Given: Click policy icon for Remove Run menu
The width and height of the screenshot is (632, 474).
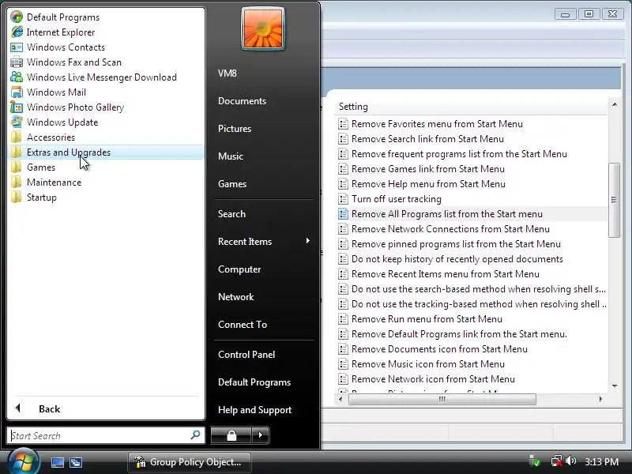Looking at the screenshot, I should coord(343,319).
